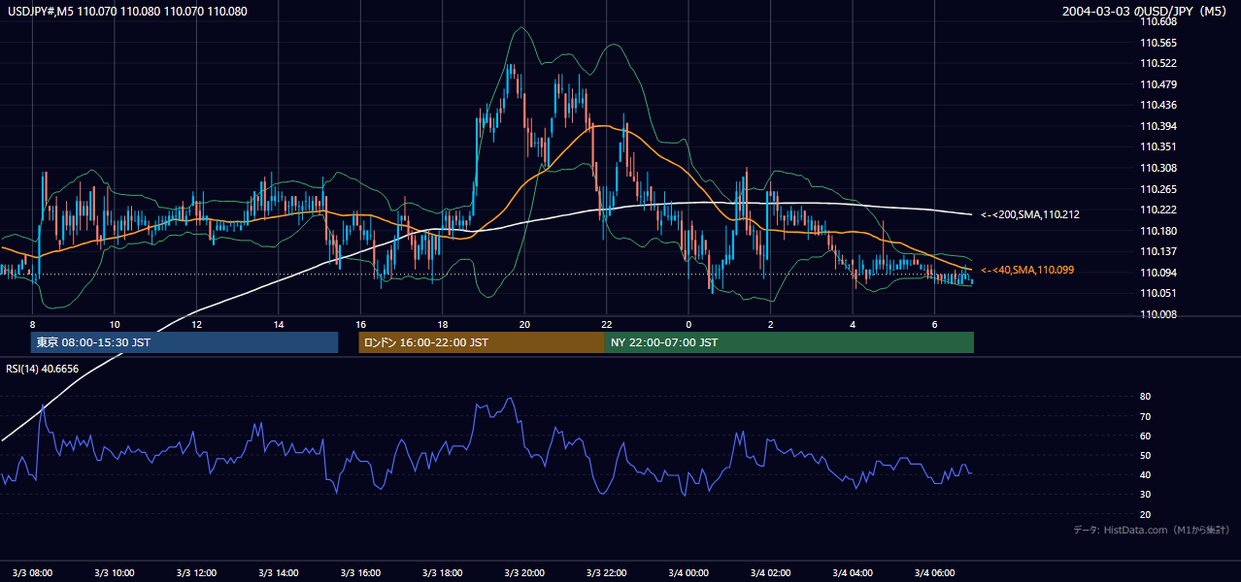The width and height of the screenshot is (1241, 582).
Task: Click hour tick 12 under the price chart
Action: (x=197, y=324)
